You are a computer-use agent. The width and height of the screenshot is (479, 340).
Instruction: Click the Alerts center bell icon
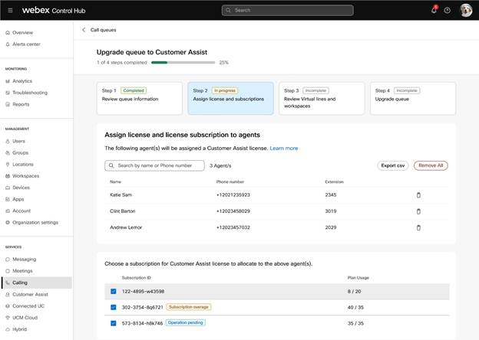coord(8,44)
